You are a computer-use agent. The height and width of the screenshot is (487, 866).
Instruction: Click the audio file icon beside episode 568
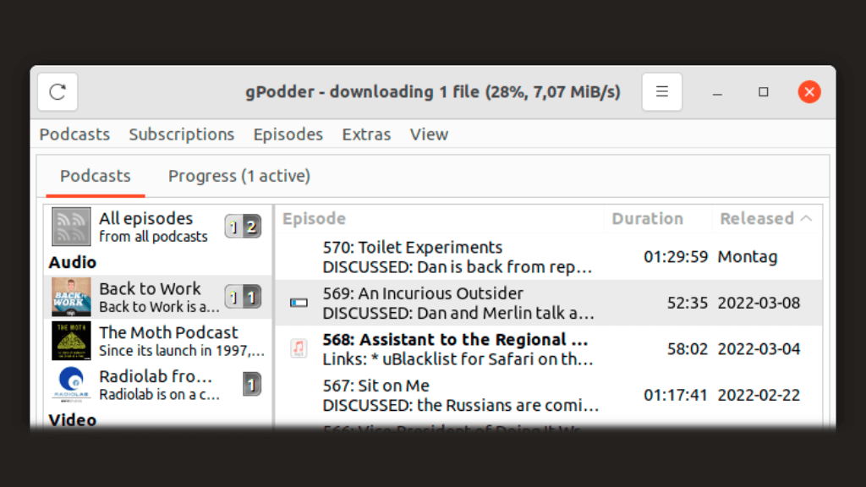click(x=299, y=348)
